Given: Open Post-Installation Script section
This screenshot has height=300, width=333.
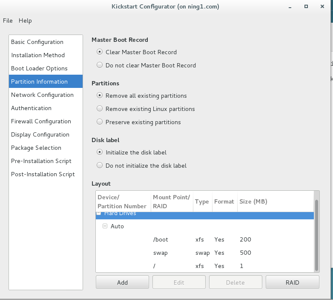Looking at the screenshot, I should tap(46, 174).
